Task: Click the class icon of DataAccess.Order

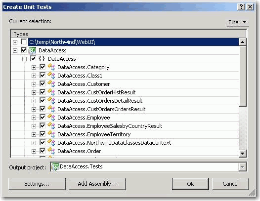Action: (51, 151)
